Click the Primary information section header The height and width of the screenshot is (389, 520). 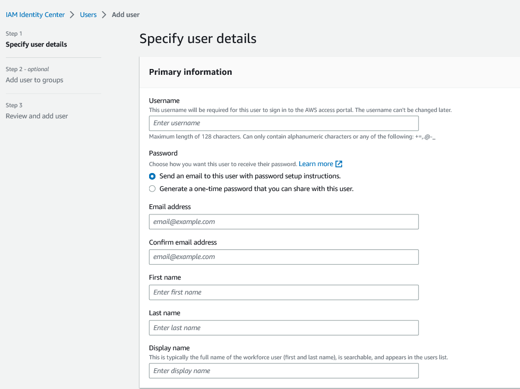190,72
